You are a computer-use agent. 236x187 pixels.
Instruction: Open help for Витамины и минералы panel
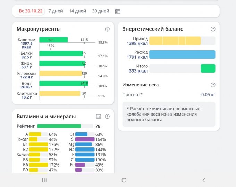click(x=107, y=117)
